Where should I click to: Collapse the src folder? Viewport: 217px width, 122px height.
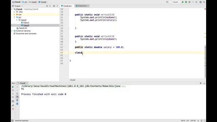click(14, 17)
